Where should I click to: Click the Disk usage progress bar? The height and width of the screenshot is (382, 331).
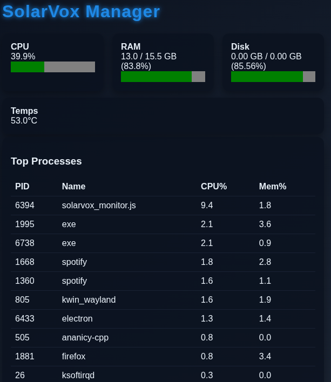pos(273,77)
